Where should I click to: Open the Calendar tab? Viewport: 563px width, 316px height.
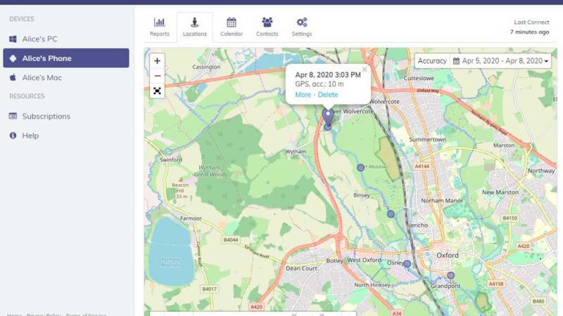(x=232, y=27)
